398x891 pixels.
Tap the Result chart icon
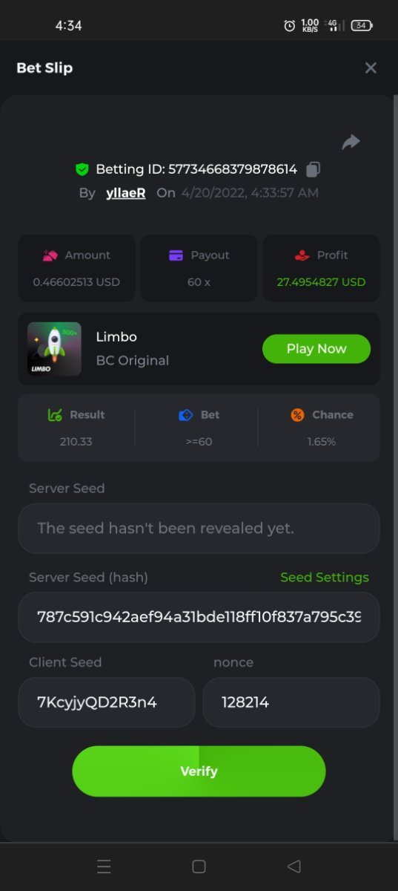pyautogui.click(x=55, y=415)
